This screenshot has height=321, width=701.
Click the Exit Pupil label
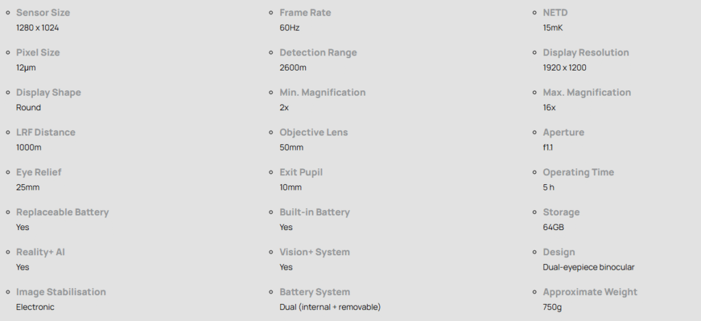pyautogui.click(x=300, y=172)
